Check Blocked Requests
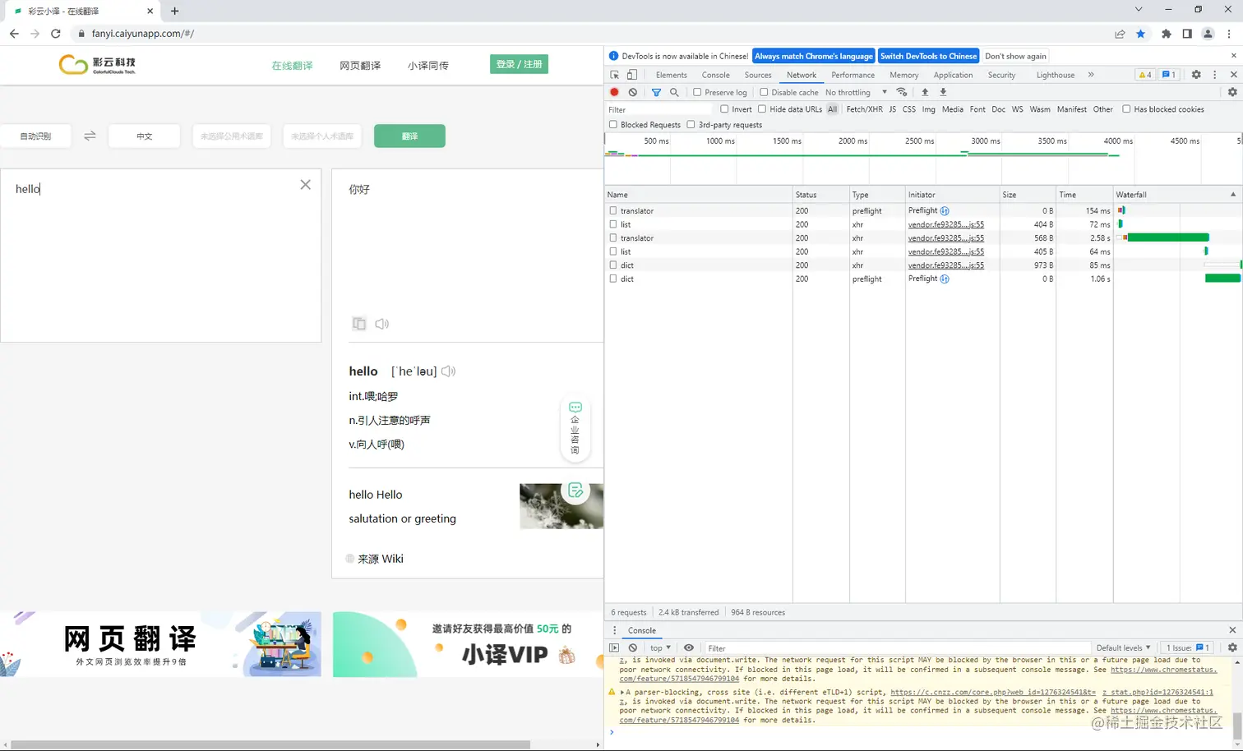This screenshot has width=1243, height=751. pyautogui.click(x=613, y=124)
